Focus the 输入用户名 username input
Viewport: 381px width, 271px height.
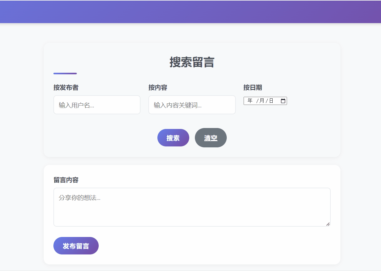click(x=97, y=105)
